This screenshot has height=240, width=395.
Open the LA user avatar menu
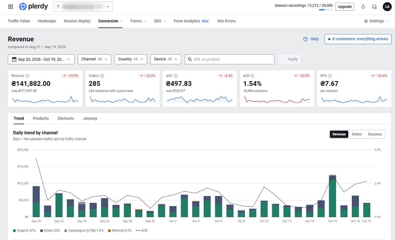(x=387, y=7)
